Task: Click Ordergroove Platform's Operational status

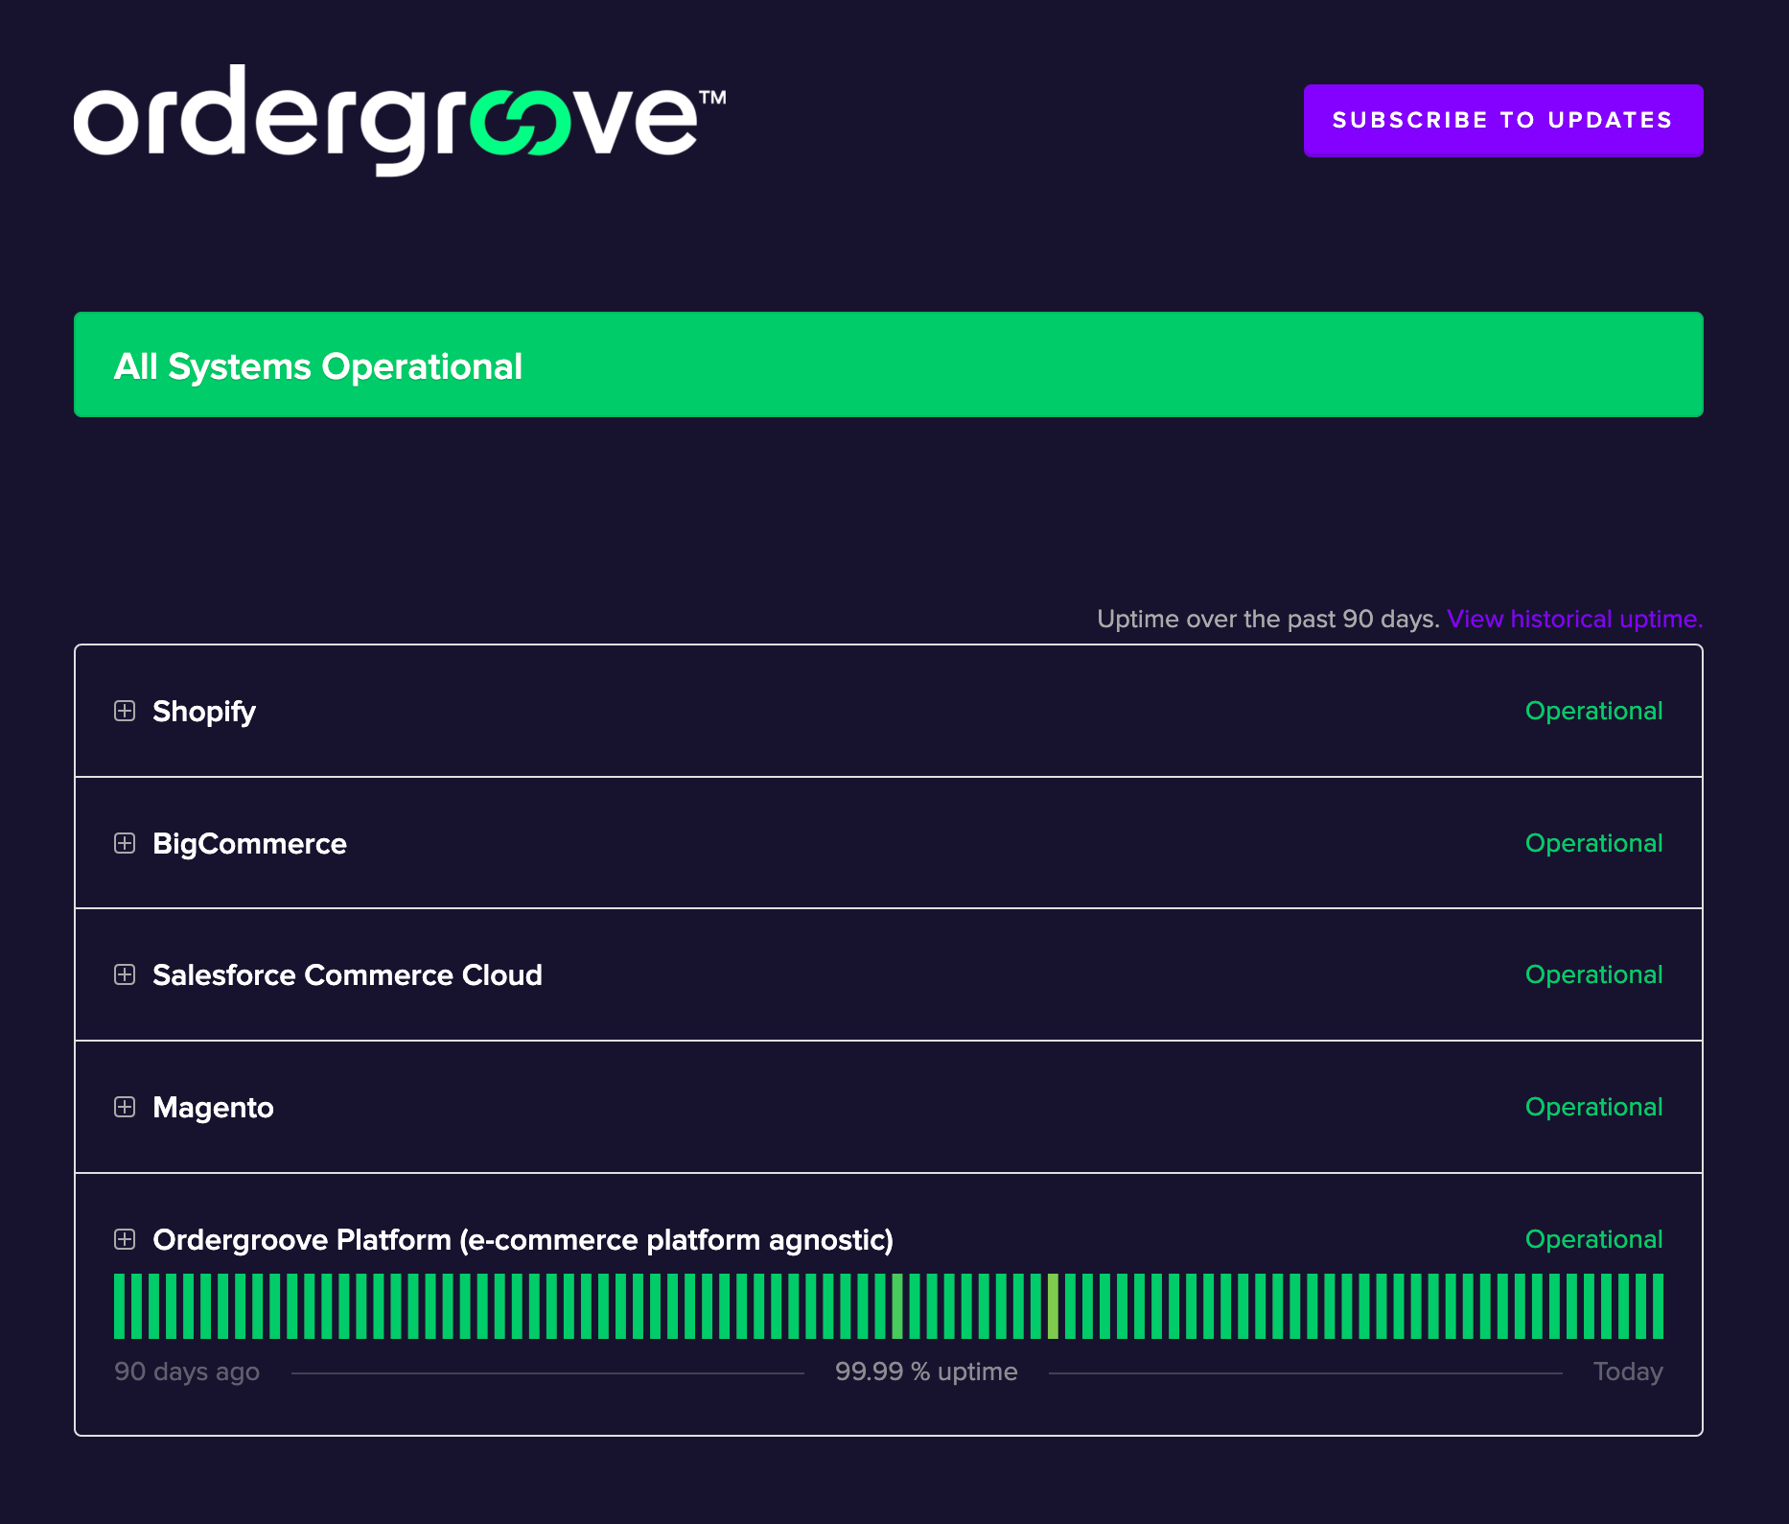Action: pos(1593,1239)
